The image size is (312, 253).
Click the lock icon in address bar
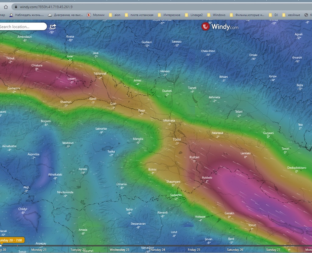[16, 7]
